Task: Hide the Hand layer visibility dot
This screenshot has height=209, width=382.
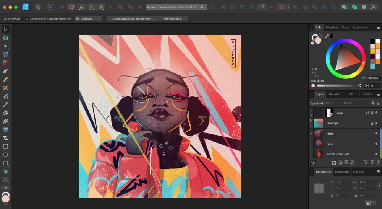Action: click(376, 134)
